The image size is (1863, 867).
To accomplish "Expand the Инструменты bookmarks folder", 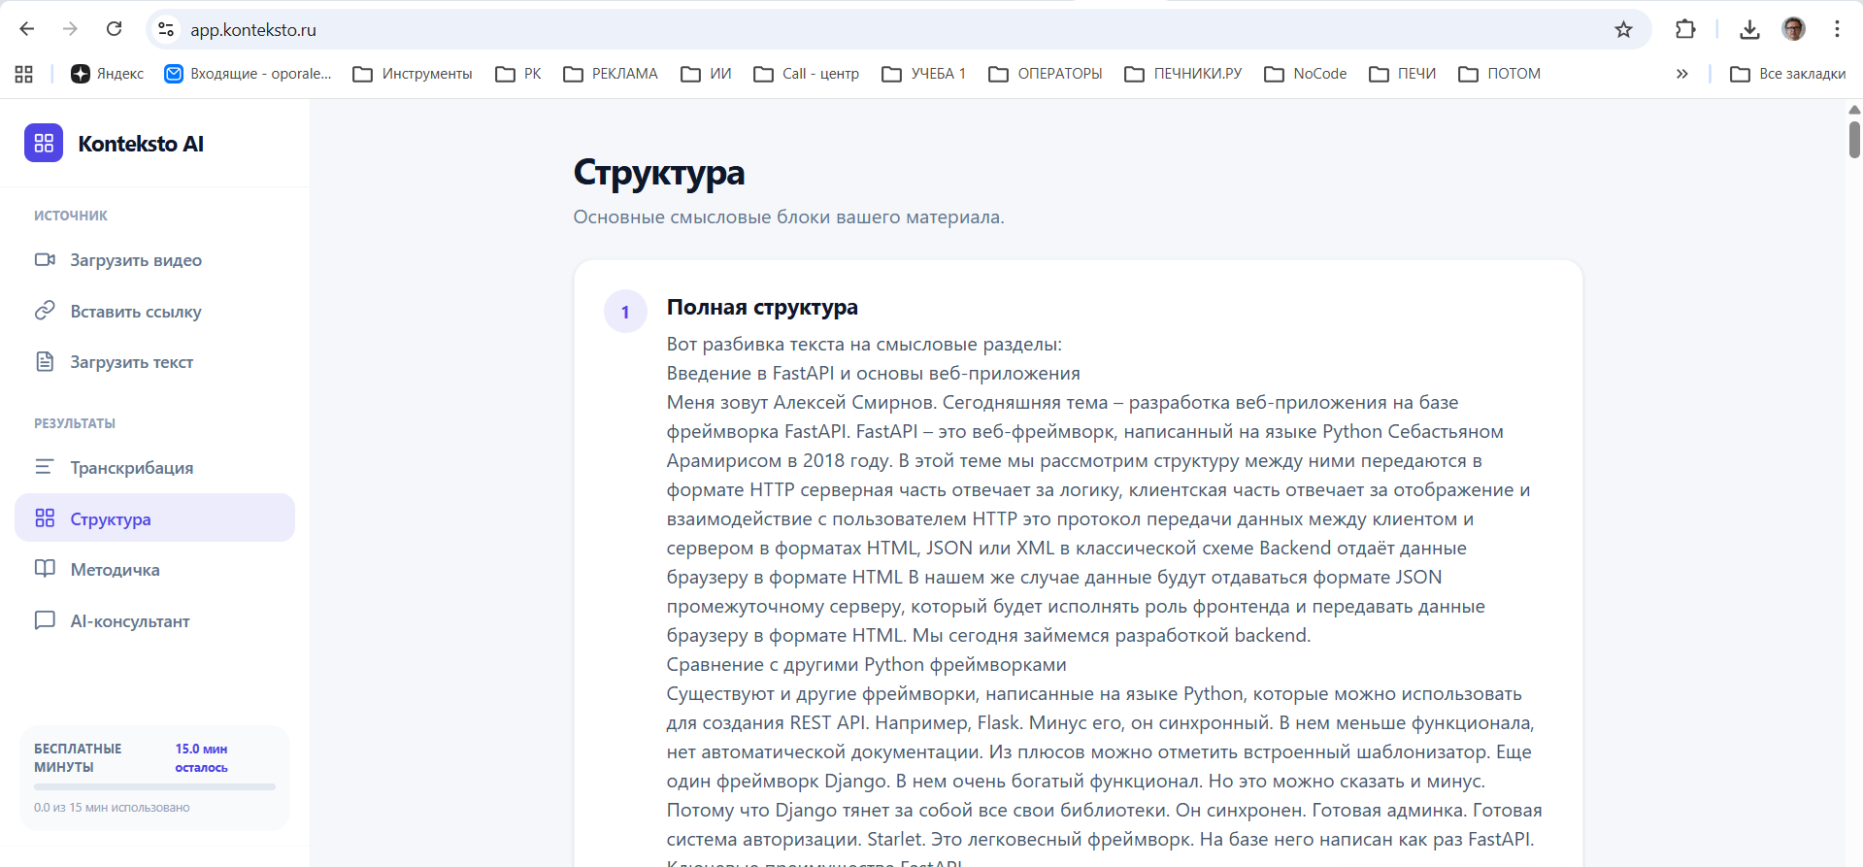I will (x=412, y=74).
